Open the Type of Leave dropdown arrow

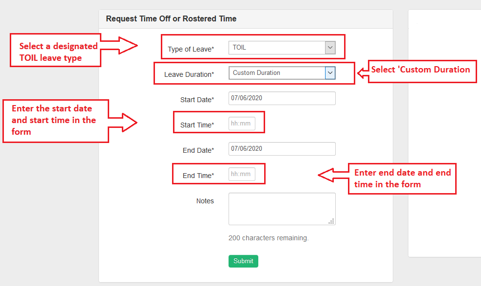click(330, 48)
